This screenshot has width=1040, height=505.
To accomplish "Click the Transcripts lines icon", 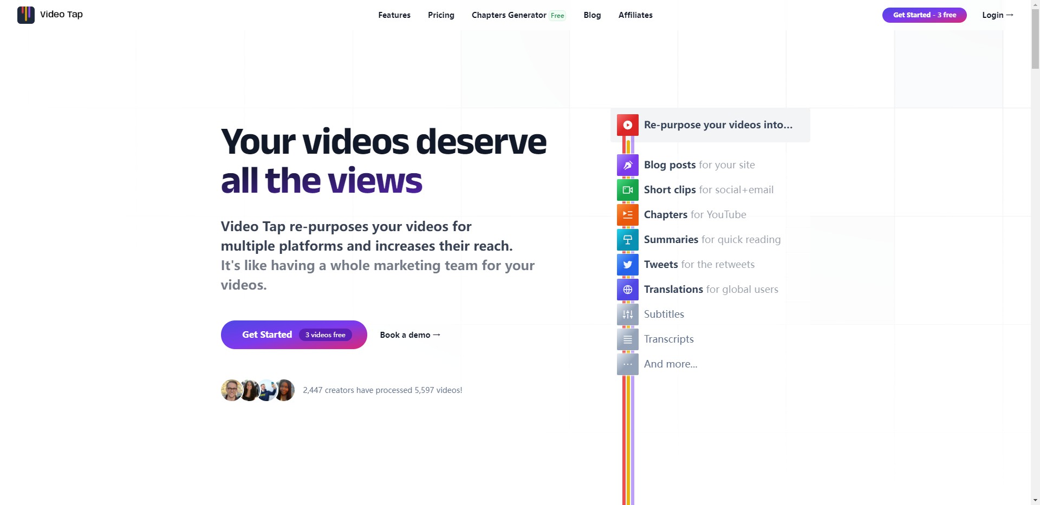I will (627, 339).
